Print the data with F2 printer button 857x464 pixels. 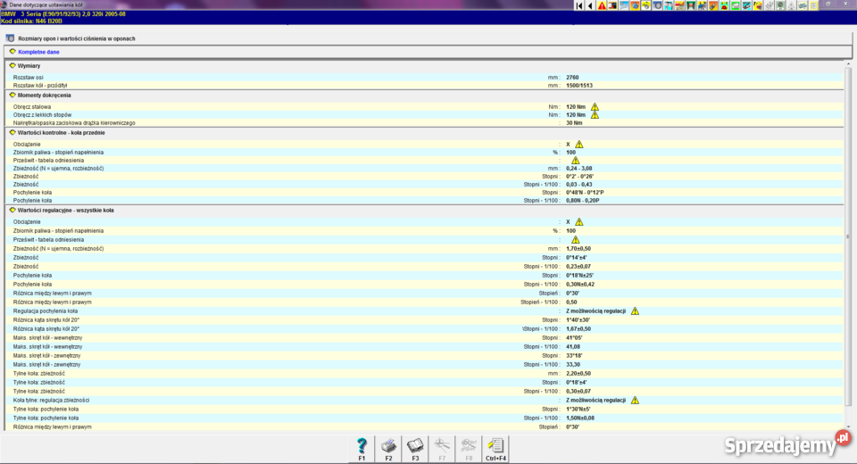(388, 447)
